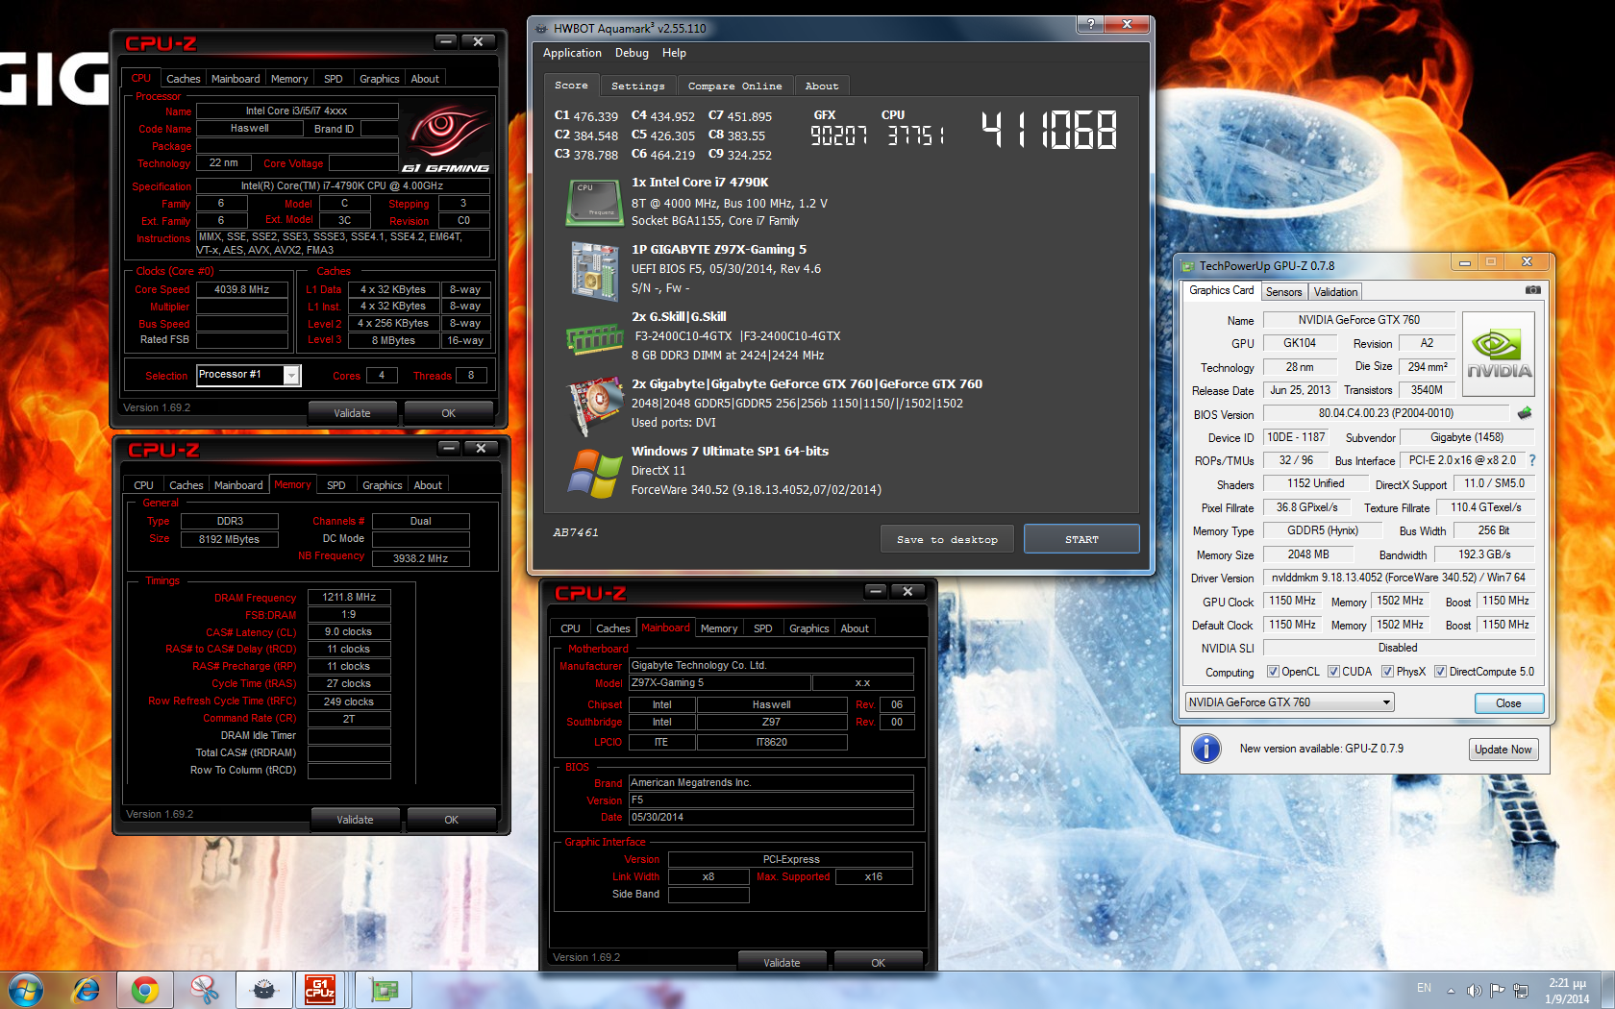1615x1009 pixels.
Task: Open the Application menu in Aquamark
Action: pos(572,53)
